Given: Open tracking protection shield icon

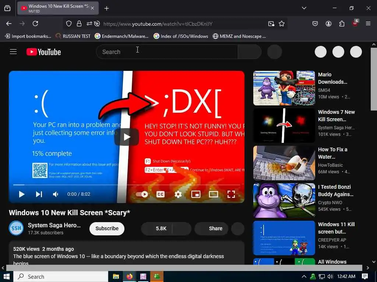Looking at the screenshot, I should [x=69, y=23].
